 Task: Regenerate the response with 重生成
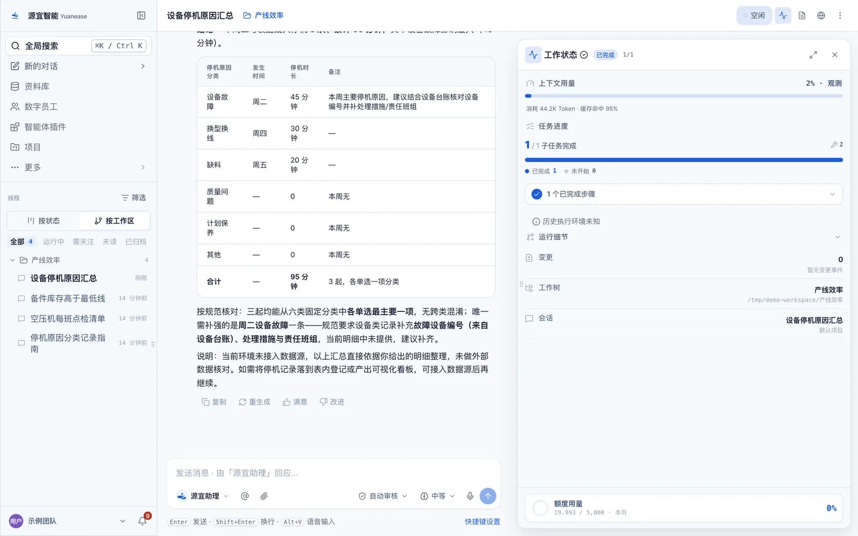254,402
